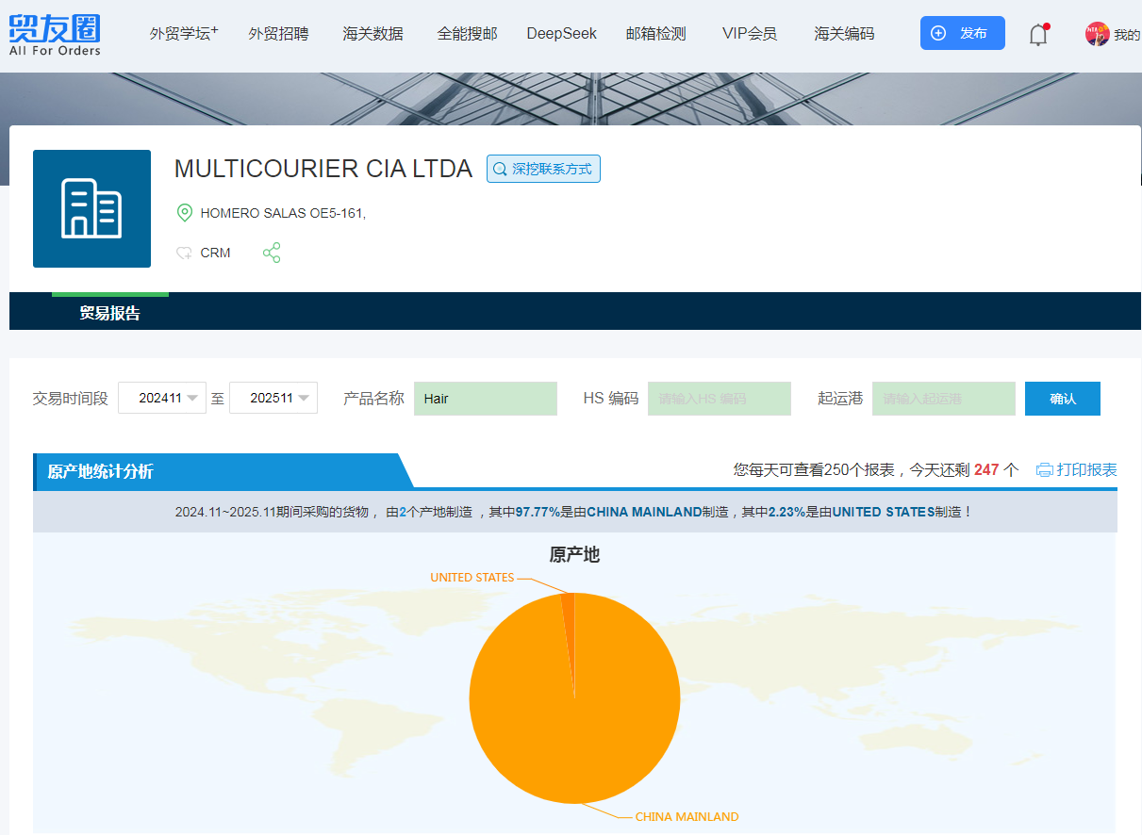Viewport: 1142px width, 835px height.
Task: Expand the end date 202511 dropdown
Action: [x=304, y=398]
